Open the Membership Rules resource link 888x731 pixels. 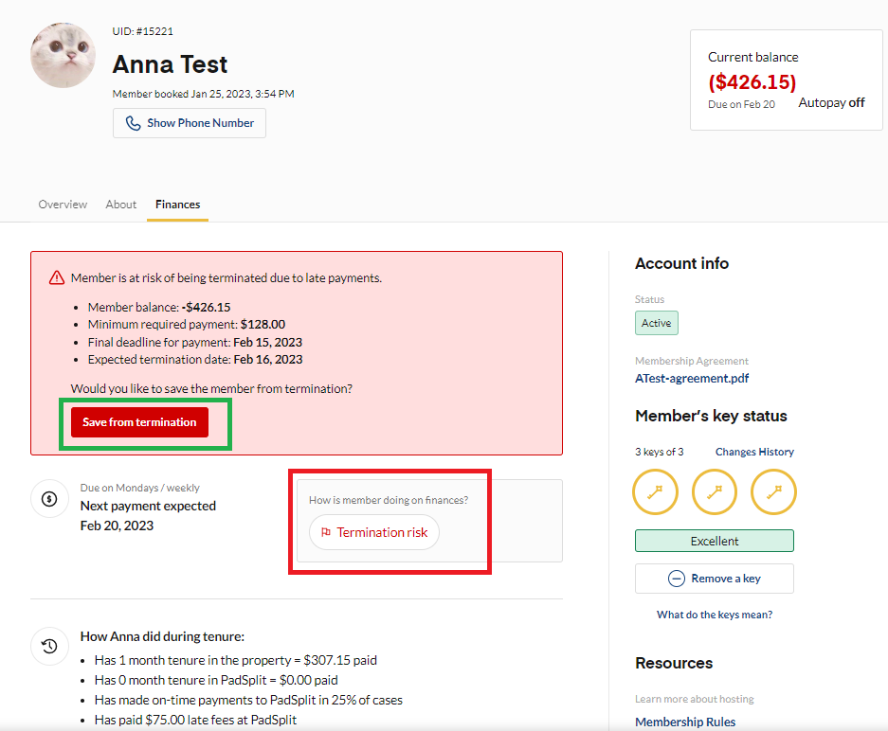(x=685, y=722)
